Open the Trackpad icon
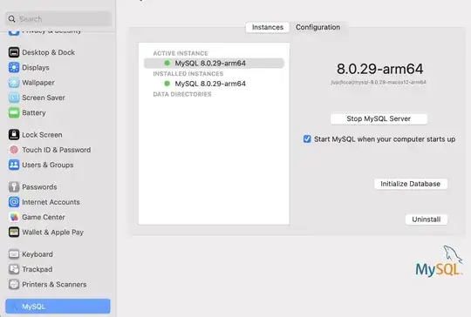471x317 pixels. (x=14, y=269)
